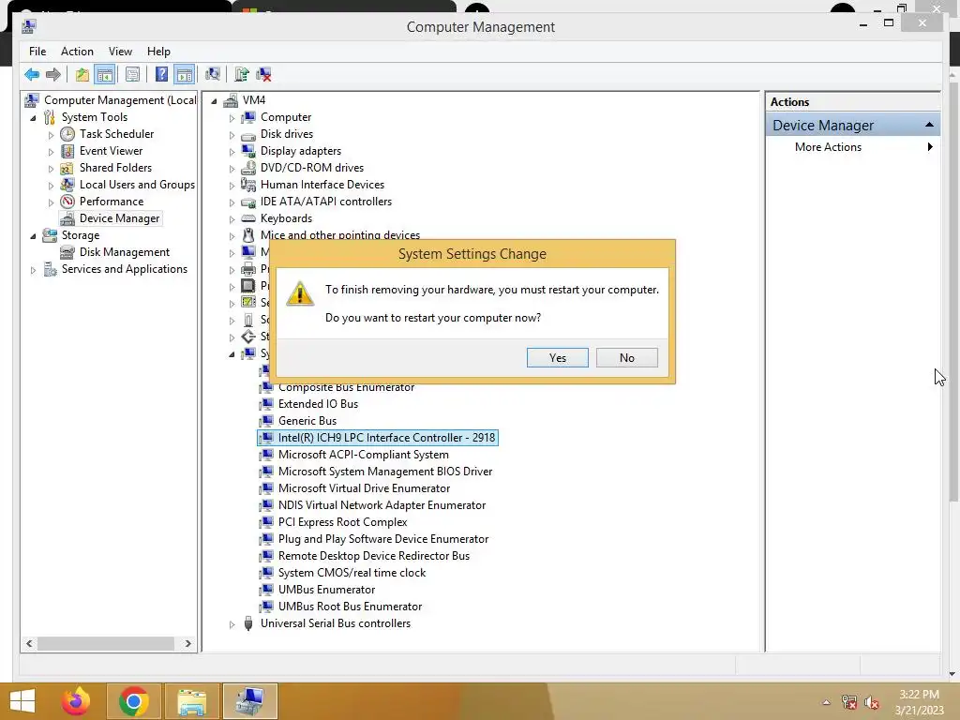The image size is (960, 720).
Task: Open the Windows Start button
Action: [22, 701]
